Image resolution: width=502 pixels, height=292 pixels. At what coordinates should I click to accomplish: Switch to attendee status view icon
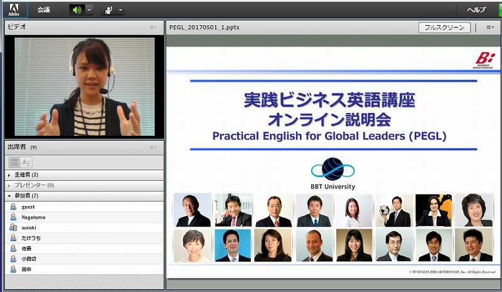[26, 162]
